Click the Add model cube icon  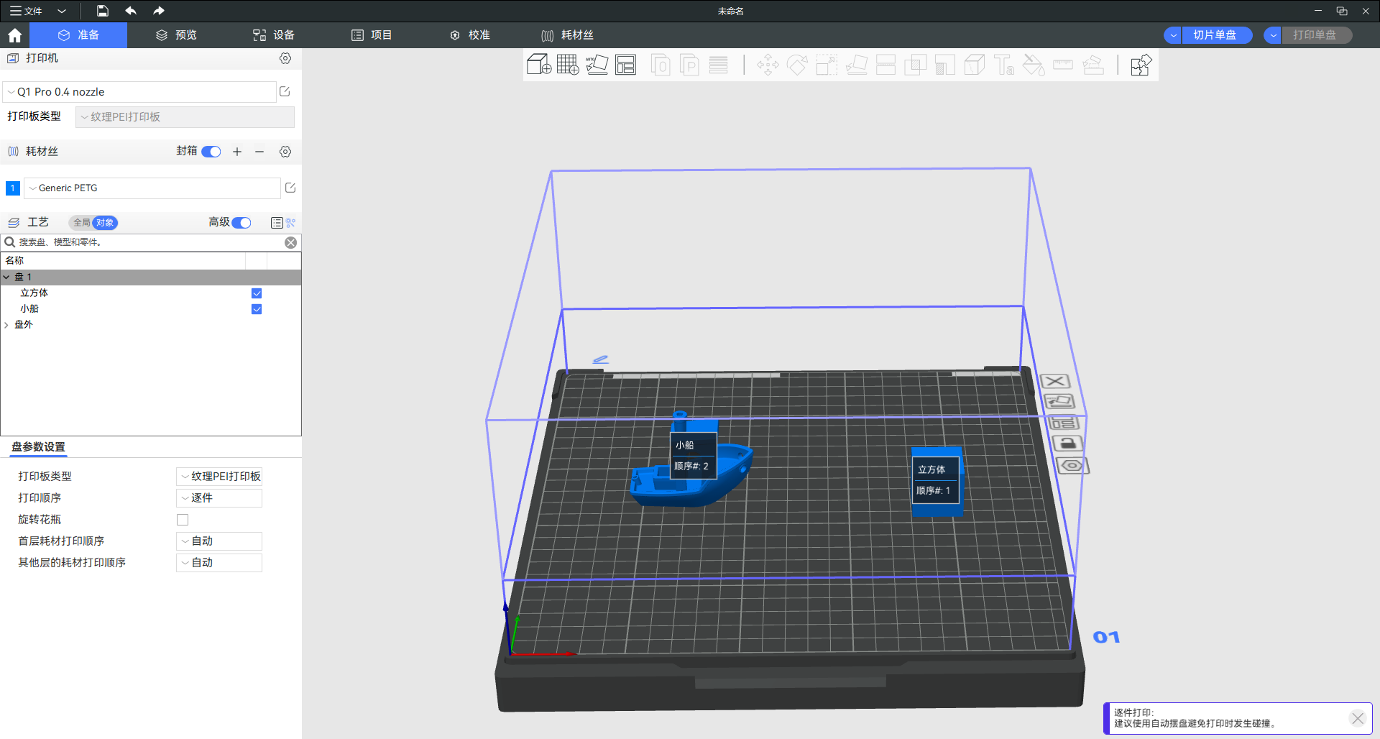538,65
